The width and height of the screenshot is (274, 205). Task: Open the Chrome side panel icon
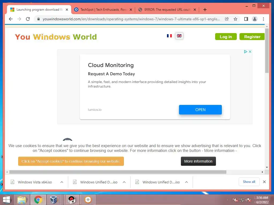pos(246,19)
